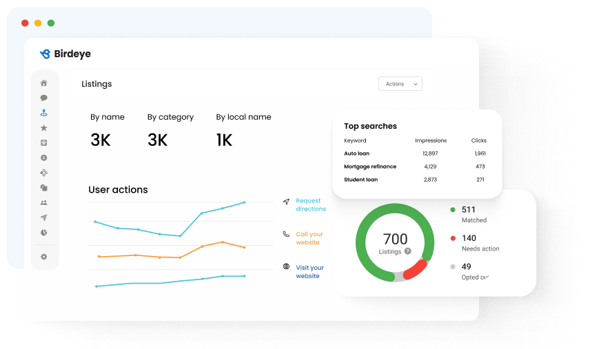The height and width of the screenshot is (349, 601).
Task: Click the green maximize window button
Action: pos(51,23)
